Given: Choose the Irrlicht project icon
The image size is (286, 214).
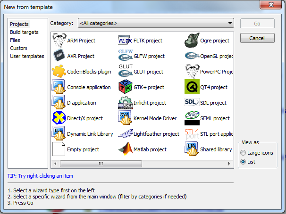Looking at the screenshot, I should point(126,103).
